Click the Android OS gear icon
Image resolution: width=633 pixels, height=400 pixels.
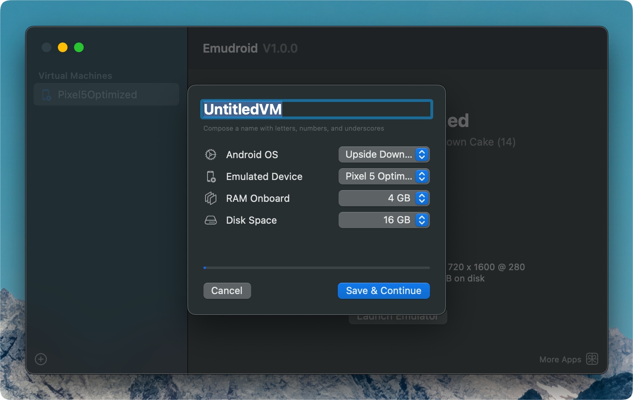click(x=210, y=154)
